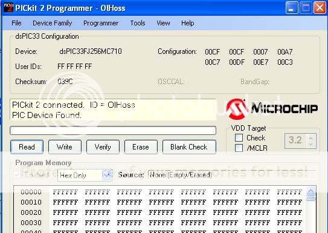Increase VDD voltage with the up arrow
Viewport: 328px width, 233px height.
311,137
